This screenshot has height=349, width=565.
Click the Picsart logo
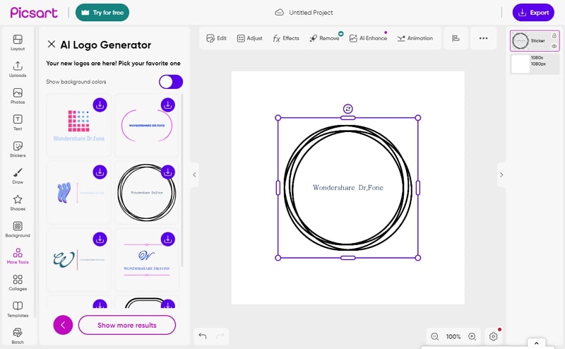coord(34,13)
